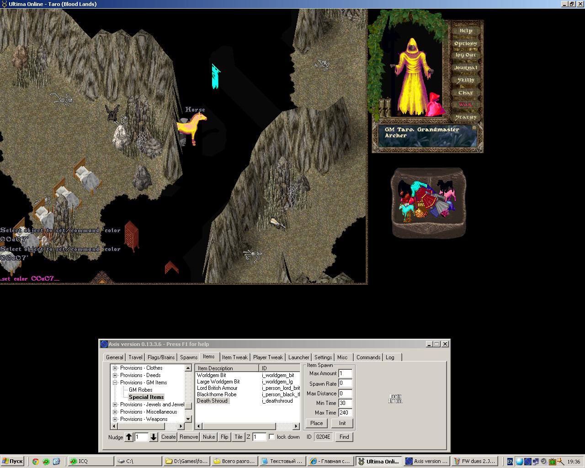Switch to the General tab in Axis
Screen dimensions: 585x468
[x=114, y=357]
